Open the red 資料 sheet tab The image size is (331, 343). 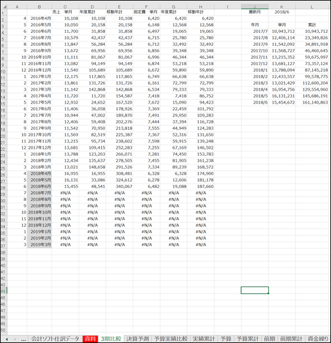tap(90, 339)
